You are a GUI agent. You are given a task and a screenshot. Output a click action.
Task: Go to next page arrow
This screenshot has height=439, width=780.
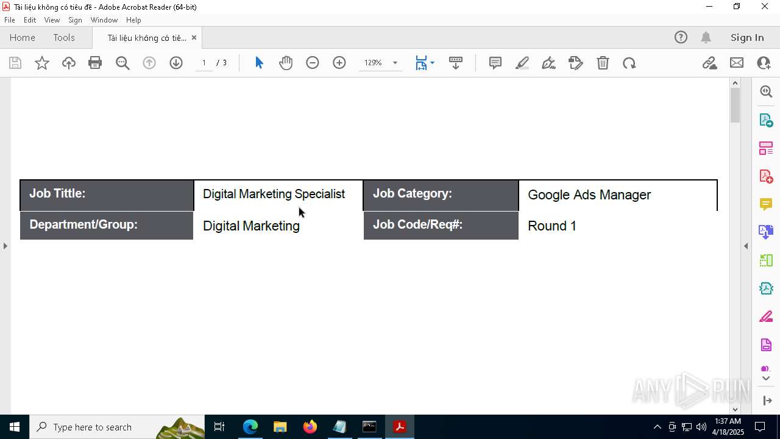[176, 63]
